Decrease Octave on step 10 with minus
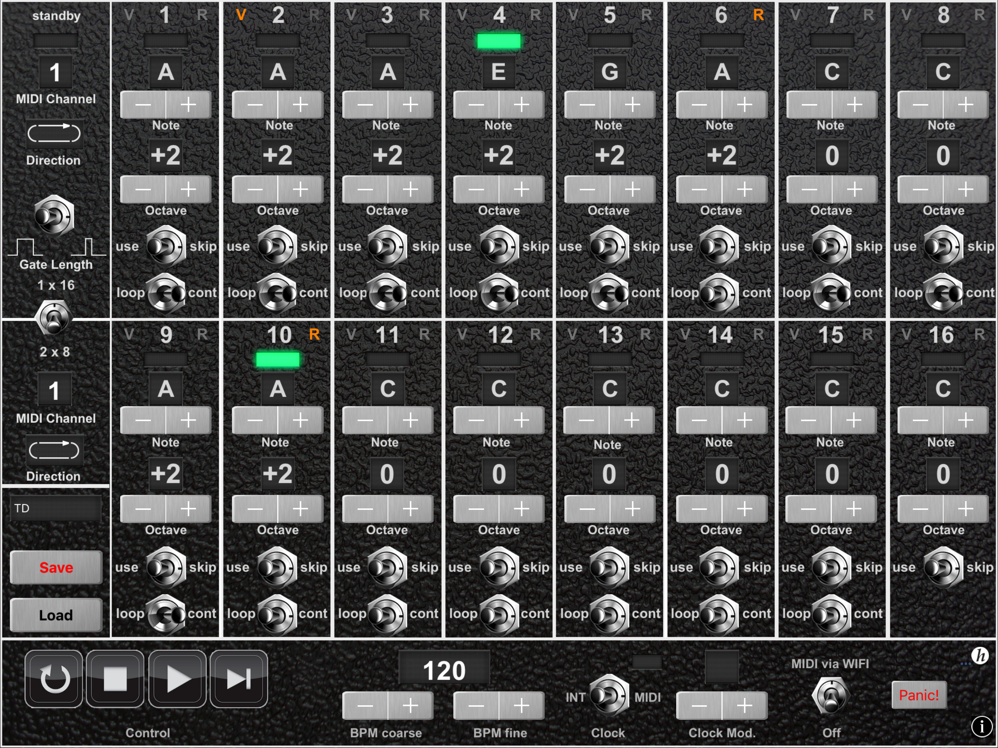Screen dimensions: 998x748 click(x=255, y=508)
